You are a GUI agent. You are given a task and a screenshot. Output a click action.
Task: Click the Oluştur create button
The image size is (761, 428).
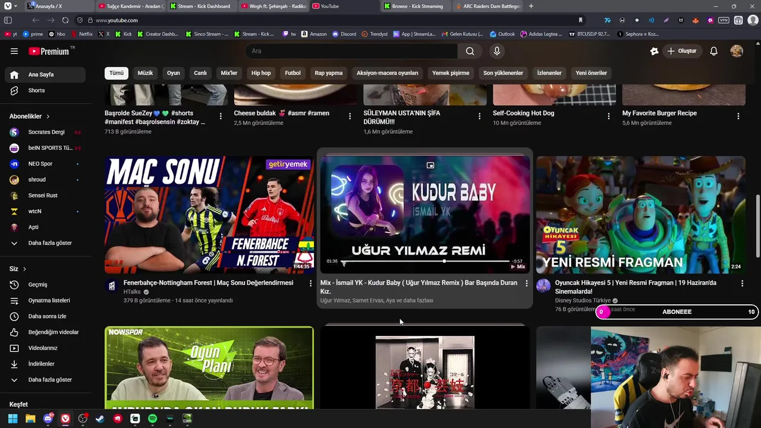682,51
